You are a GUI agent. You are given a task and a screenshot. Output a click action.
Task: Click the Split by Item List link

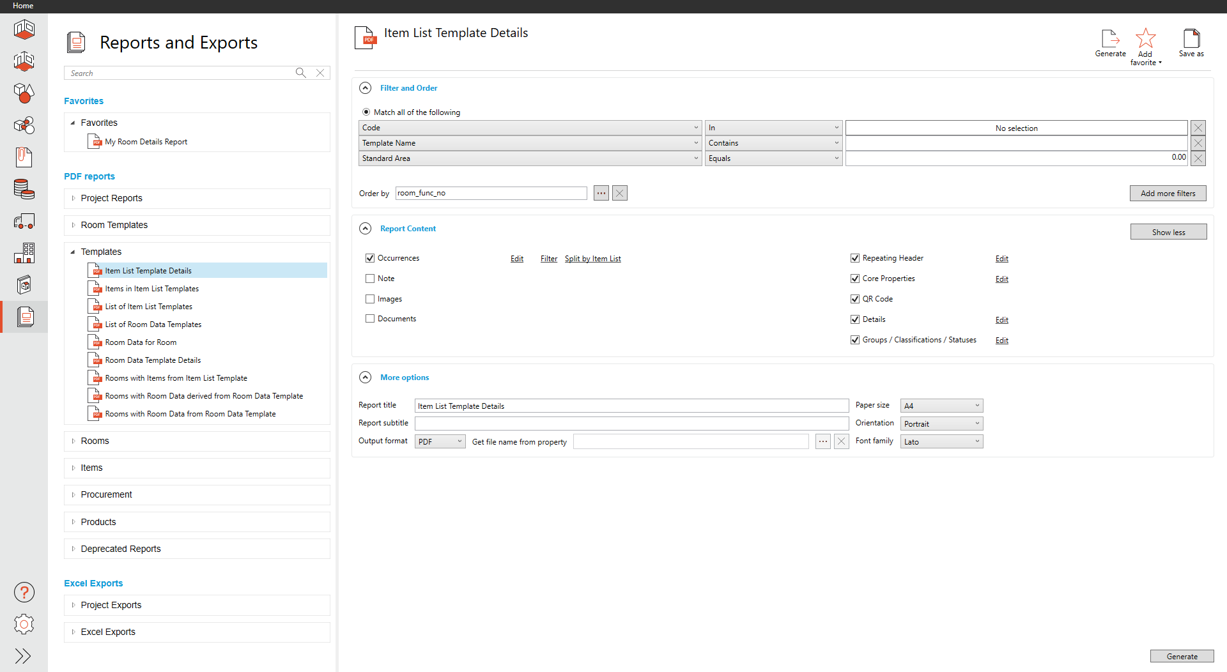coord(592,259)
